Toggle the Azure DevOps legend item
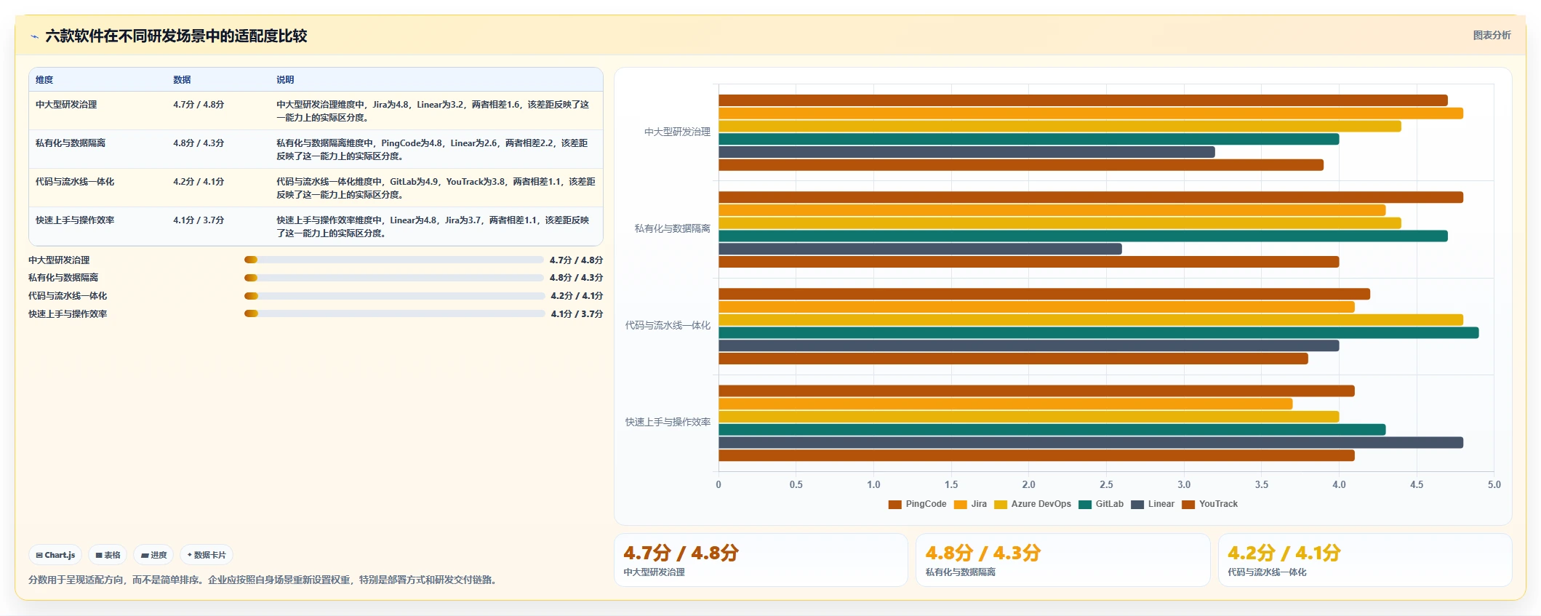 tap(1033, 504)
